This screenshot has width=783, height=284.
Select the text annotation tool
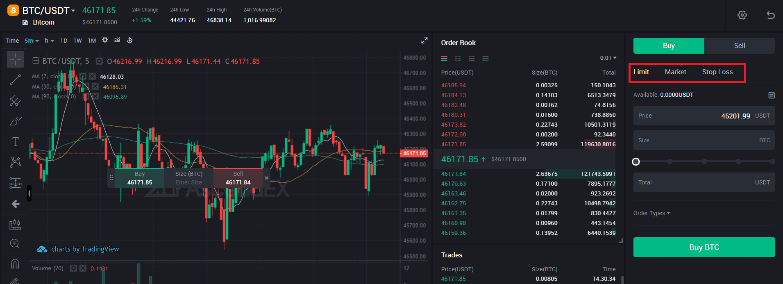[x=15, y=142]
